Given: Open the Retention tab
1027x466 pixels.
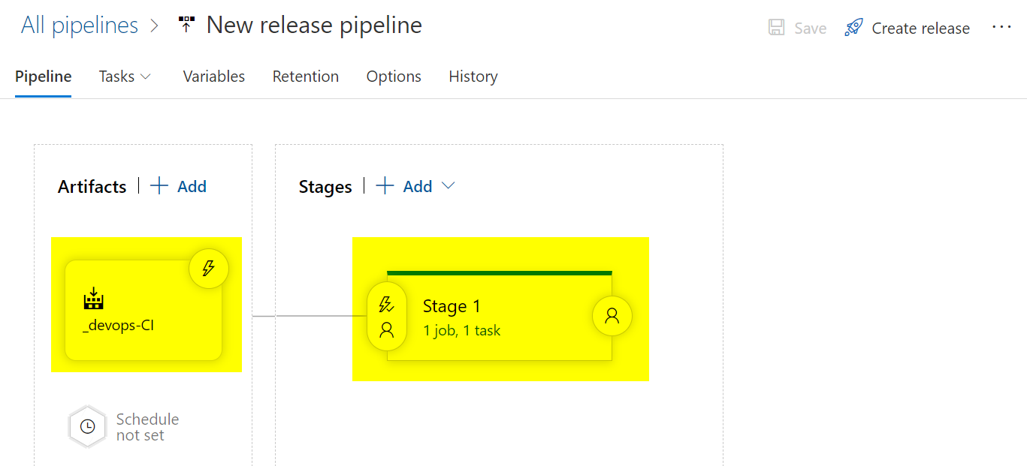Looking at the screenshot, I should [306, 77].
